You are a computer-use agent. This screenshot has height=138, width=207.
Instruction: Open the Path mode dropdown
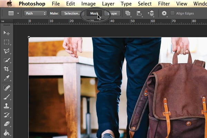36,13
